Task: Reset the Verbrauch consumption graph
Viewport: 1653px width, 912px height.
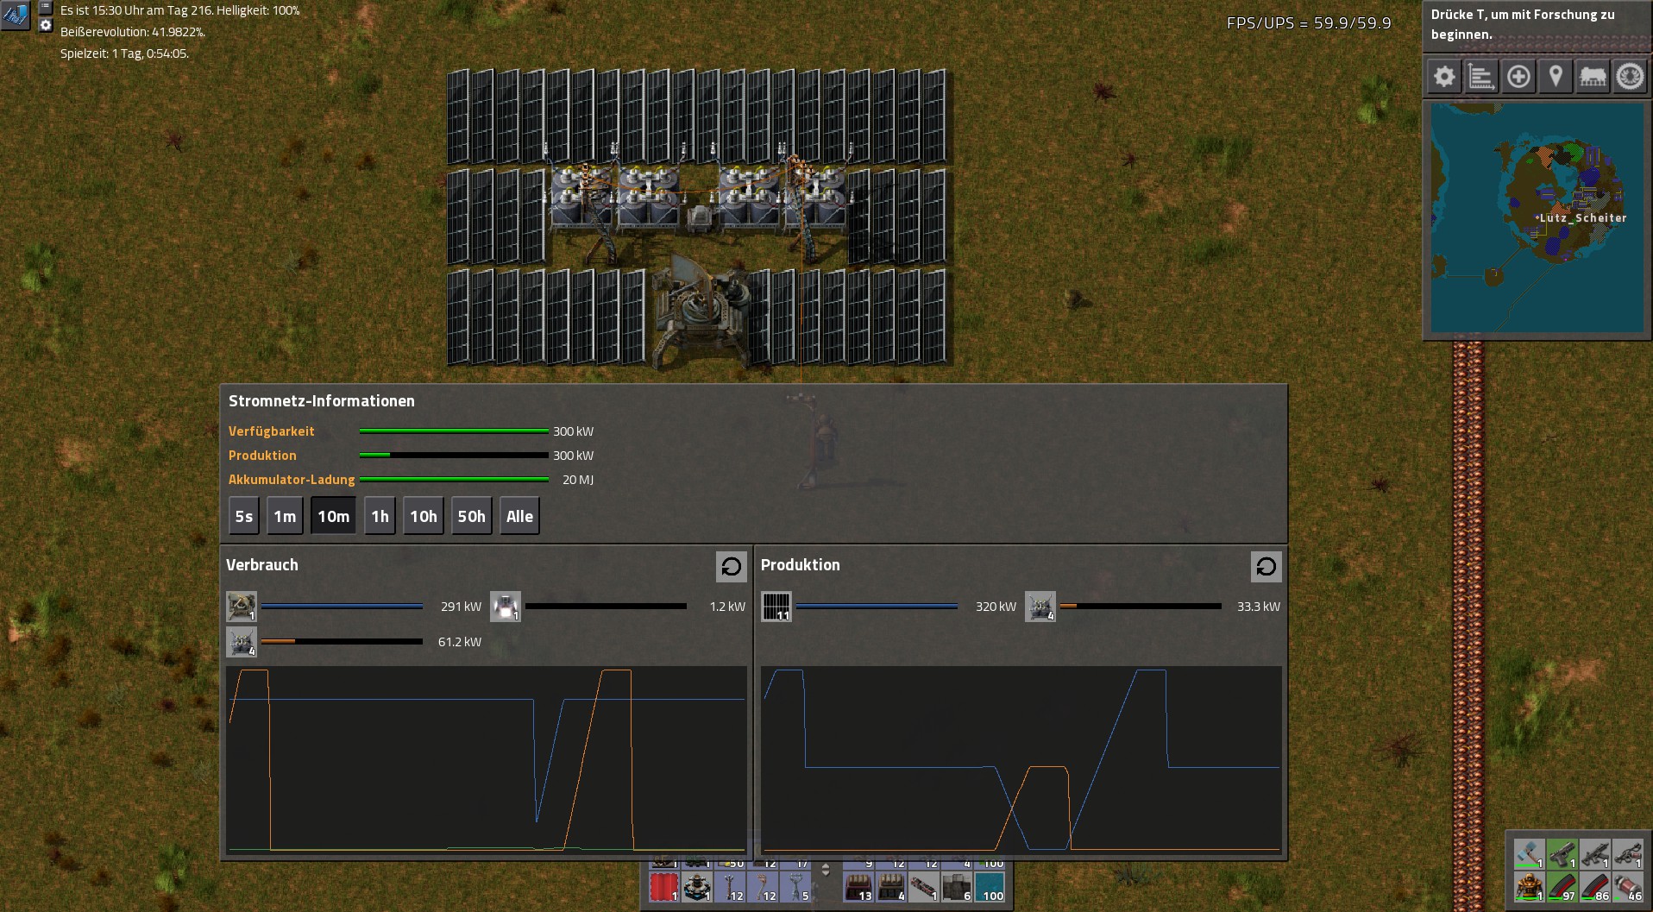Action: pyautogui.click(x=732, y=567)
